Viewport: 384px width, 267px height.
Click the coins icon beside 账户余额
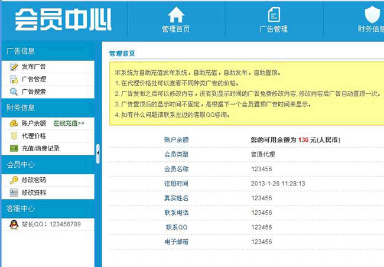[14, 123]
